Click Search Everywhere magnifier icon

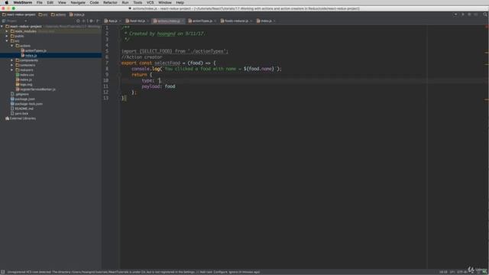(x=485, y=15)
